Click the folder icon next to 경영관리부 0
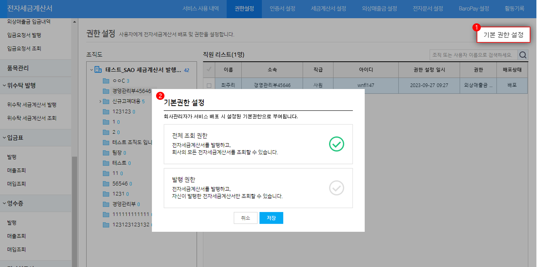 tap(106, 204)
